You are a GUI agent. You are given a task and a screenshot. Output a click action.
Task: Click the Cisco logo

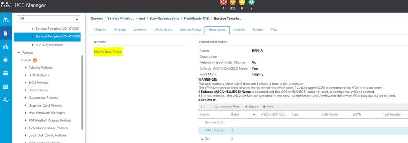5,4
